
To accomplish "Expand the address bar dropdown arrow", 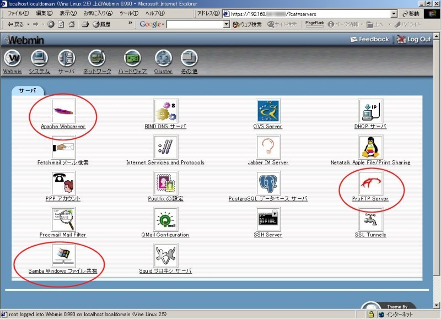I will pos(394,14).
